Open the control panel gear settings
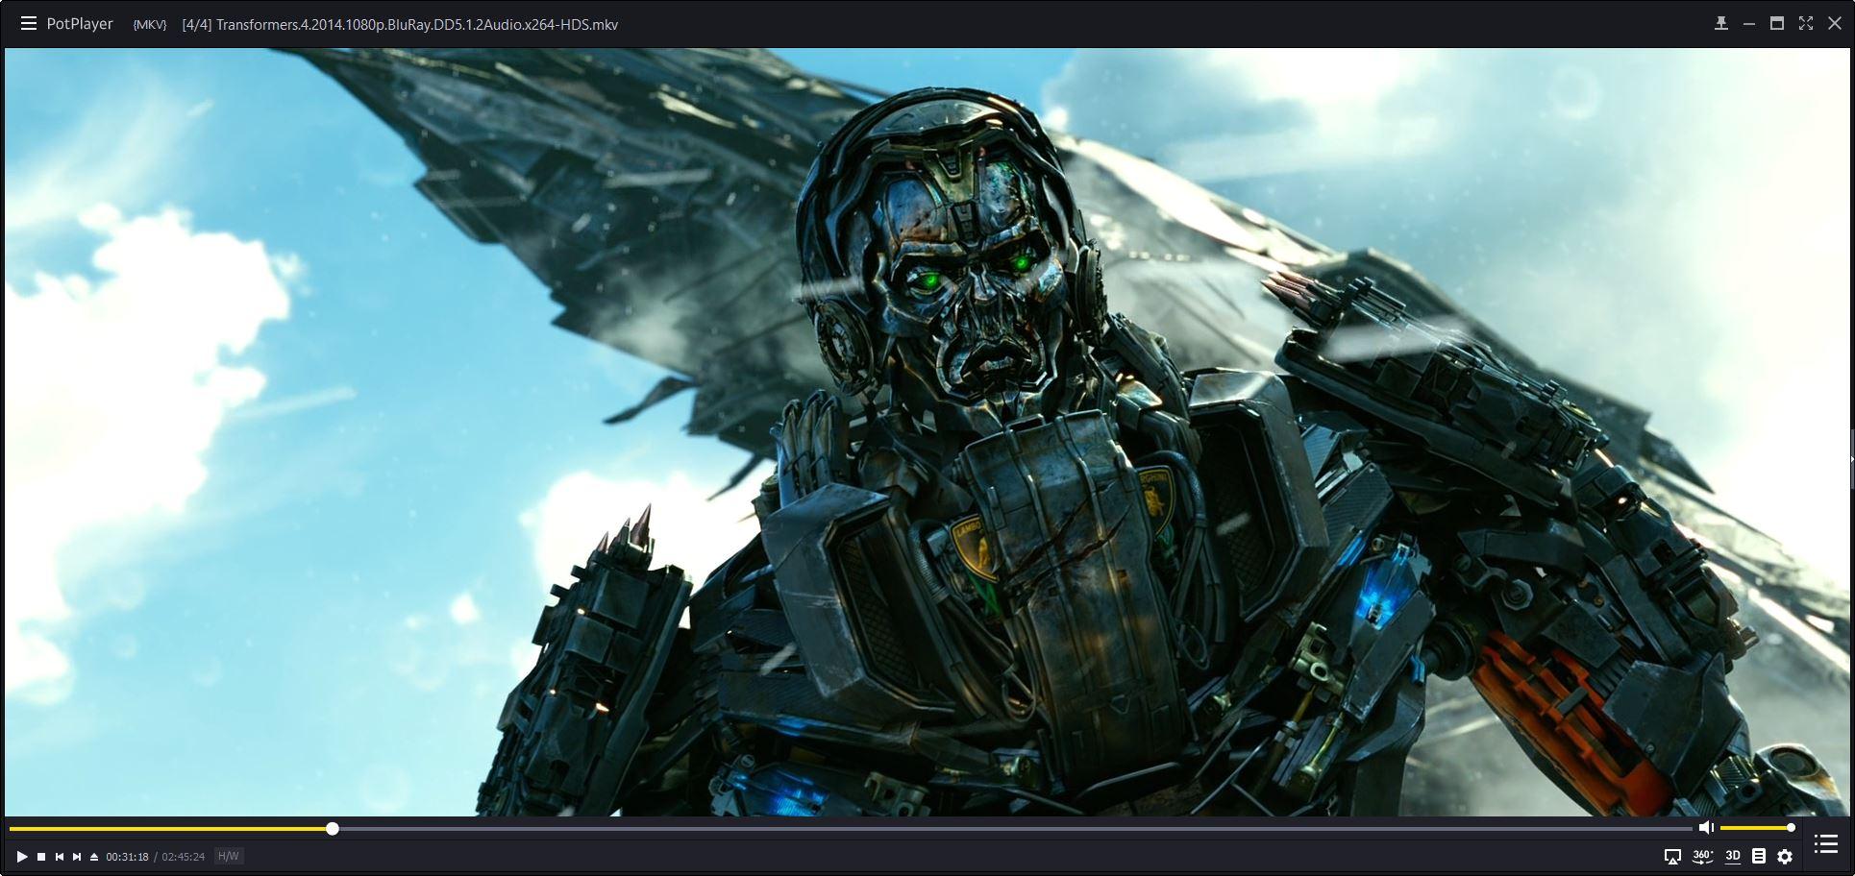This screenshot has width=1855, height=876. point(1785,857)
